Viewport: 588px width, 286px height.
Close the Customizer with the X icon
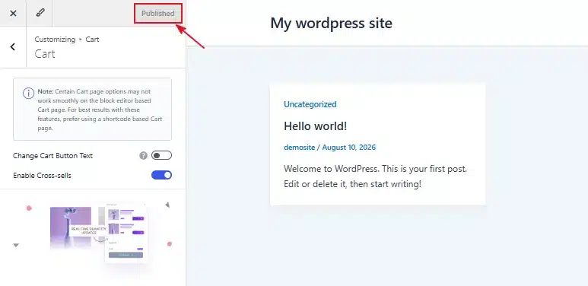pyautogui.click(x=13, y=13)
